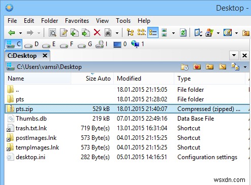Sort by Modified column header
The image size is (251, 185).
click(x=144, y=79)
